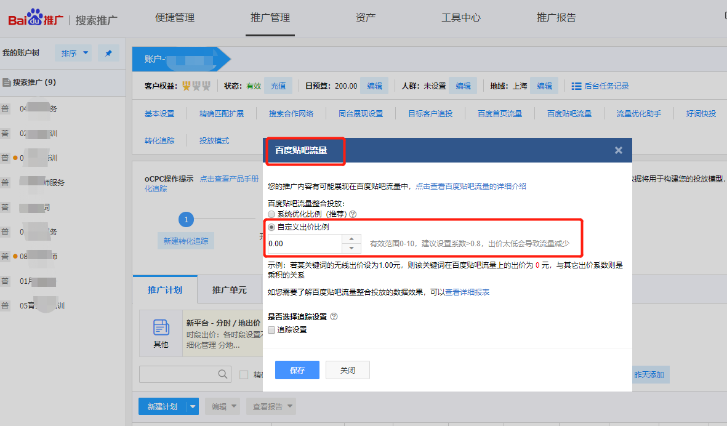Image resolution: width=727 pixels, height=426 pixels.
Task: Click the 保存 button
Action: pyautogui.click(x=297, y=370)
